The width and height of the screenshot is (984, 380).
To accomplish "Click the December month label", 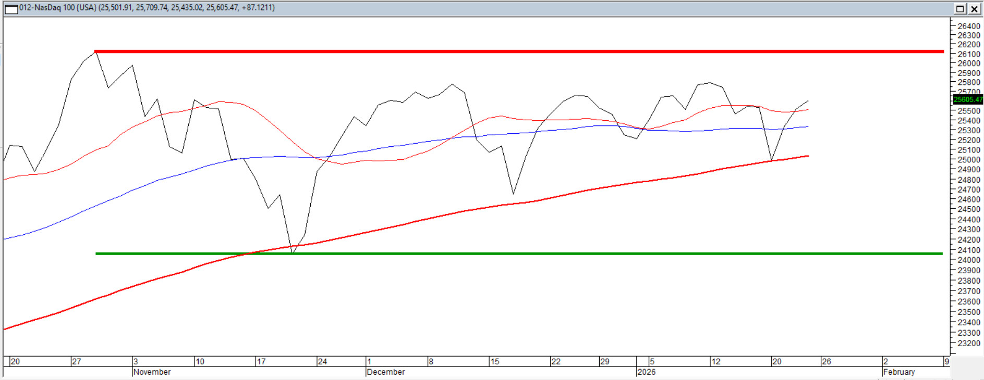I will (x=385, y=372).
